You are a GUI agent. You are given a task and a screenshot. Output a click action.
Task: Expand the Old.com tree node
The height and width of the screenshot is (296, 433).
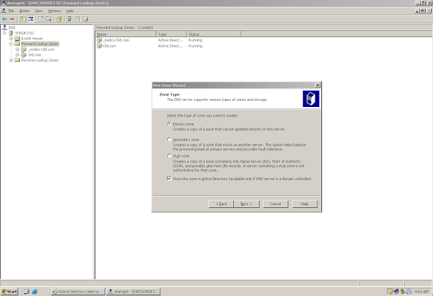click(18, 55)
